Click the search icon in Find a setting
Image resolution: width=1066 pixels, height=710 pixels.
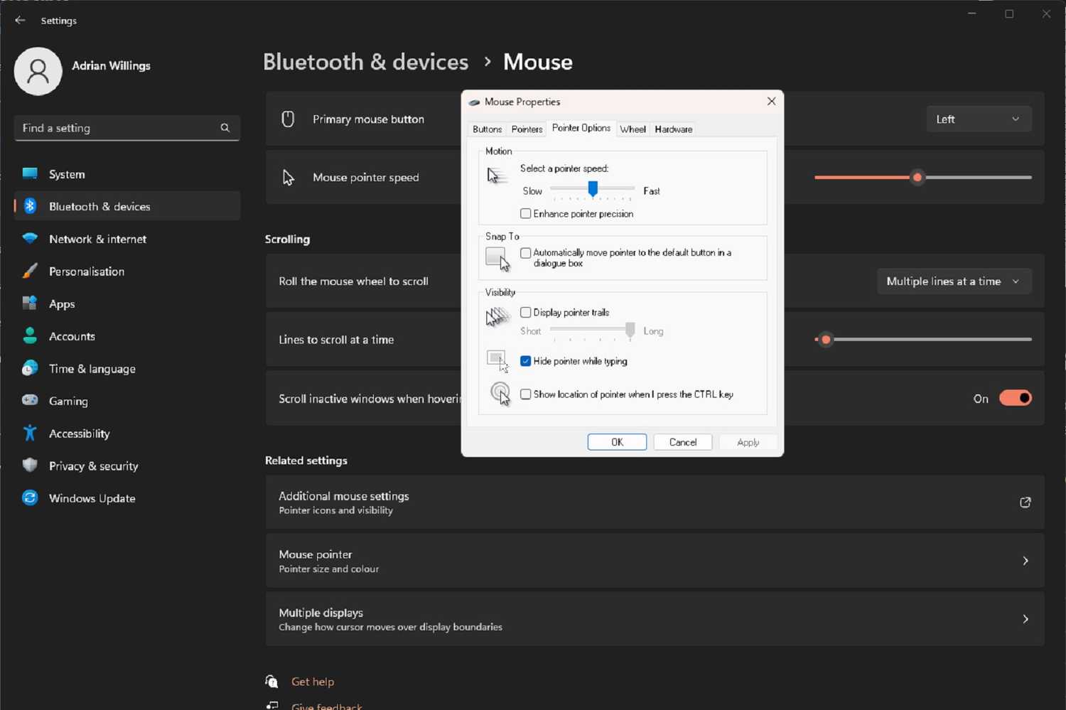(x=225, y=128)
